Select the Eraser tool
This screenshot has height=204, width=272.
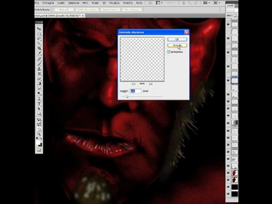pos(39,79)
